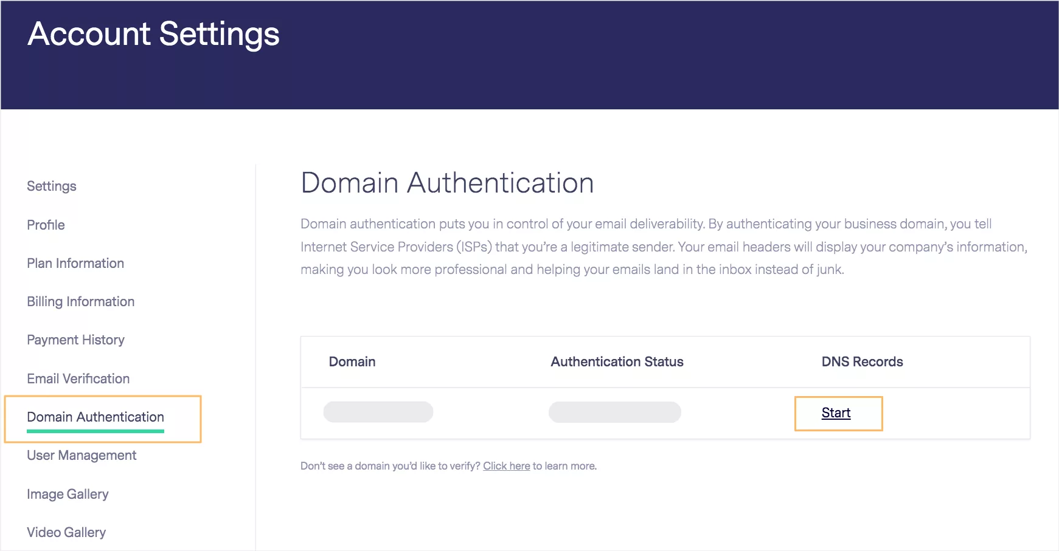1059x551 pixels.
Task: Go to Profile in sidebar
Action: [46, 225]
